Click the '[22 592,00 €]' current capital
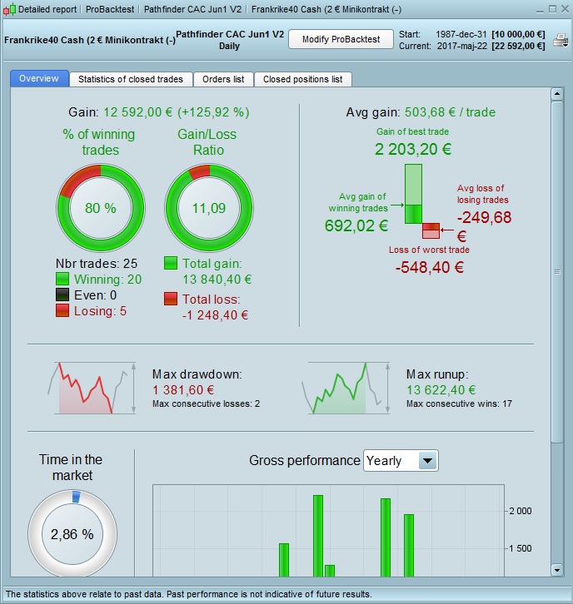 click(x=518, y=47)
